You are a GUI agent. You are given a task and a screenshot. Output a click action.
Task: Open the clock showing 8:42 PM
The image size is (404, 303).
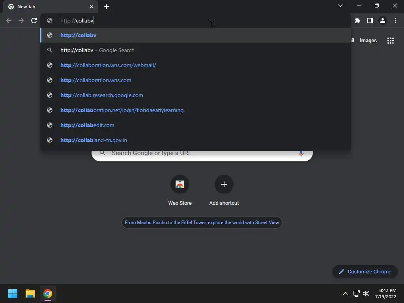[386, 294]
